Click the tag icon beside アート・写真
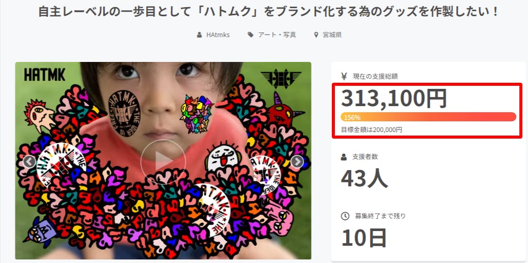The height and width of the screenshot is (263, 528). pos(251,35)
